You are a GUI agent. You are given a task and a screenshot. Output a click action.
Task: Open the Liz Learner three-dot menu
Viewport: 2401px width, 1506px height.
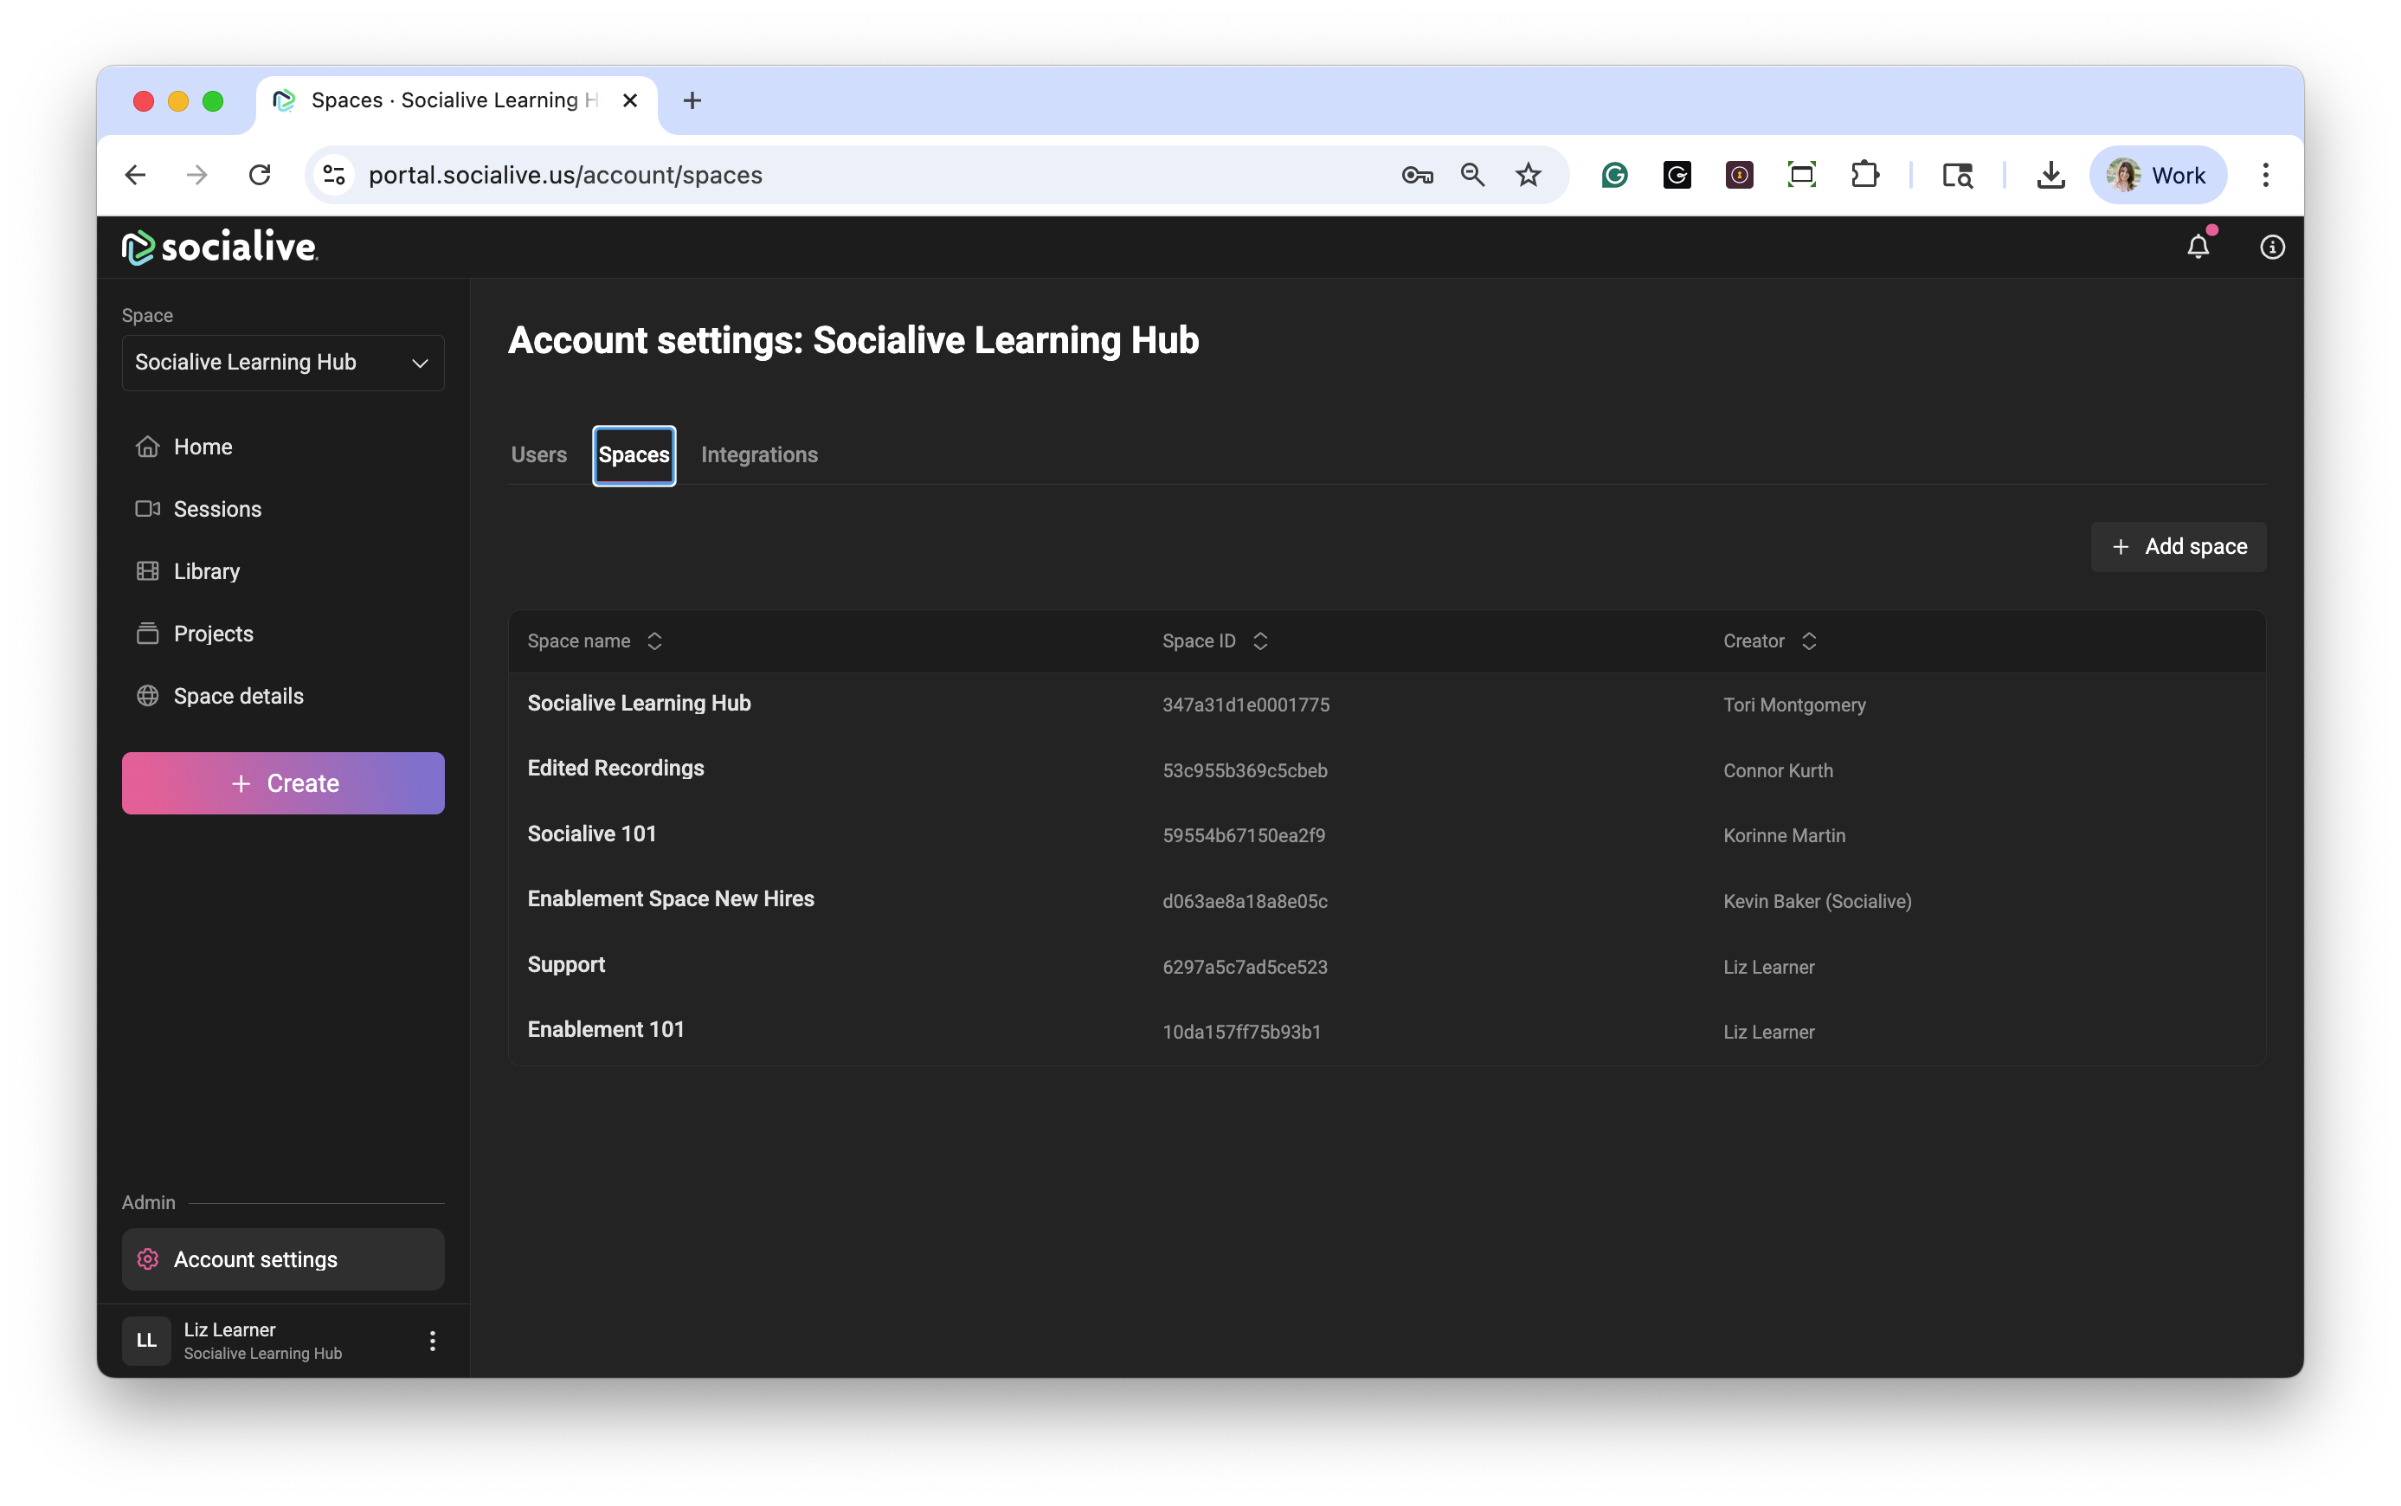[432, 1341]
